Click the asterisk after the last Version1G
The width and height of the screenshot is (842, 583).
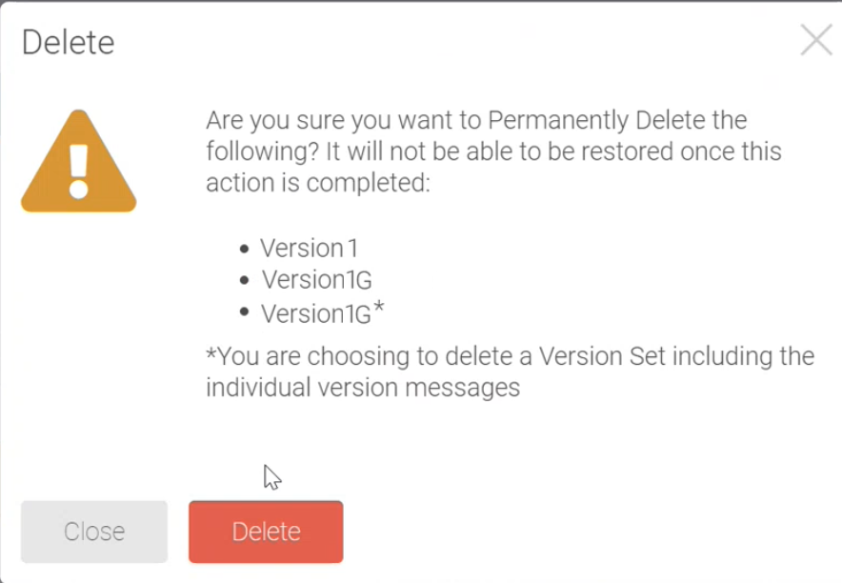coord(379,309)
